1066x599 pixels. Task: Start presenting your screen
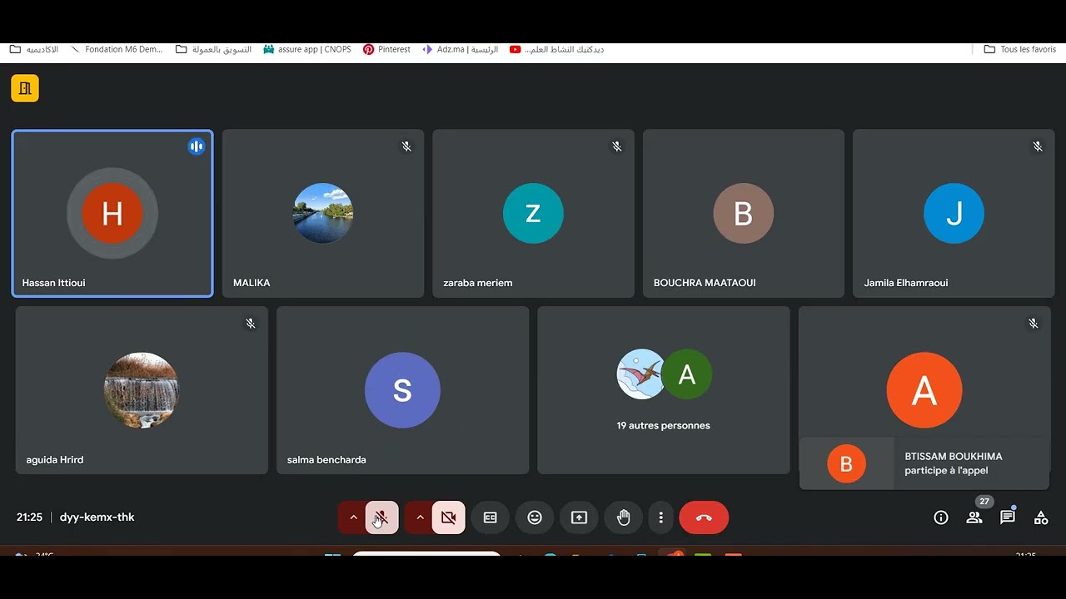tap(579, 517)
